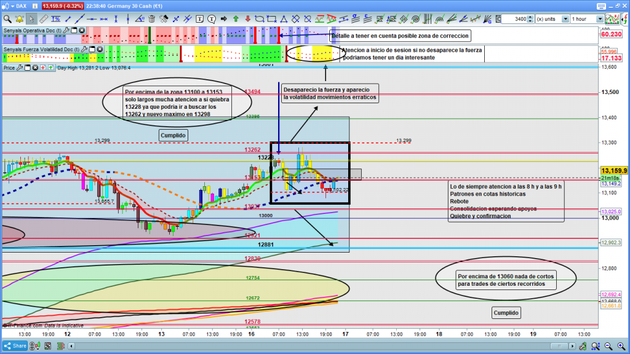
Task: Maximize the Senyals Operativa Doc panel
Action: (74, 30)
